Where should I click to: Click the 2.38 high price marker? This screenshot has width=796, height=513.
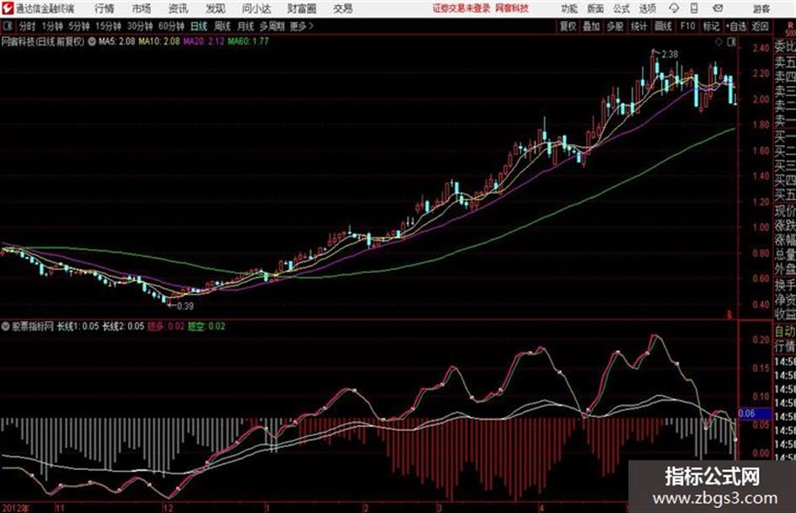pyautogui.click(x=670, y=55)
